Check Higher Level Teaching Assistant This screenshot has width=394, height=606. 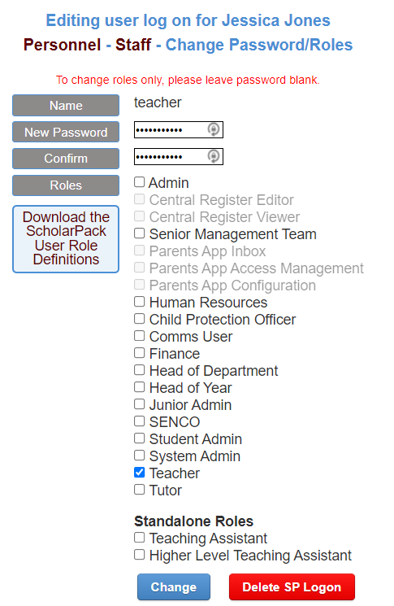point(139,555)
